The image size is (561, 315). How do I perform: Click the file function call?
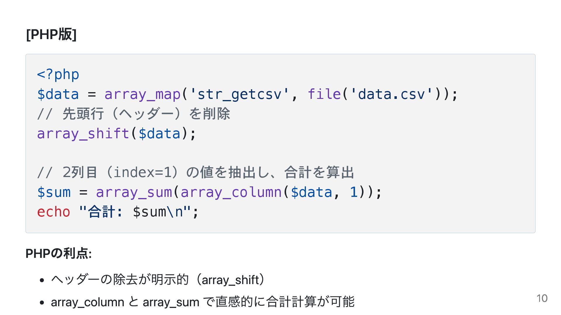(324, 94)
